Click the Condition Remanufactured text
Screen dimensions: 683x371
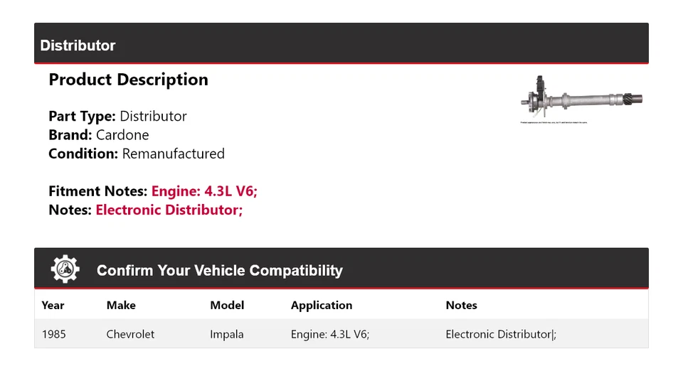(136, 154)
